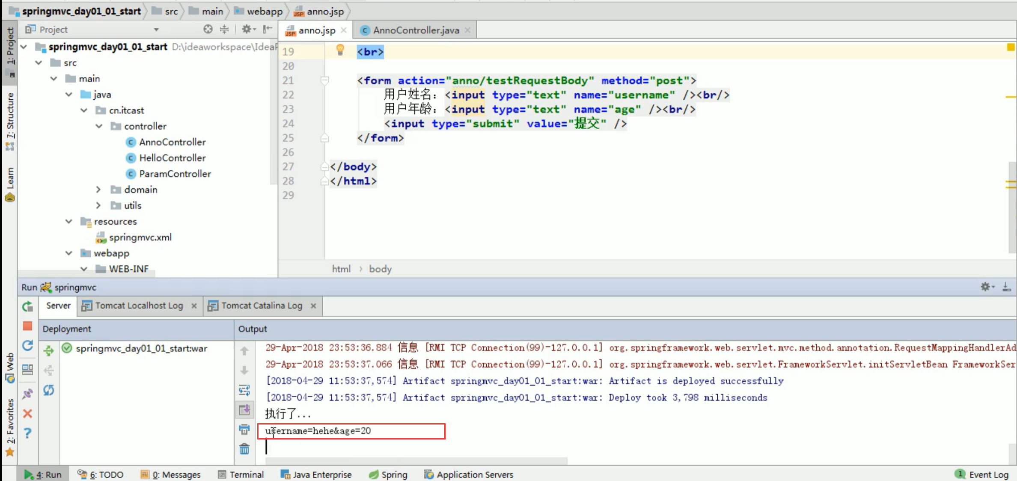Click the clear output trash icon

pyautogui.click(x=244, y=449)
